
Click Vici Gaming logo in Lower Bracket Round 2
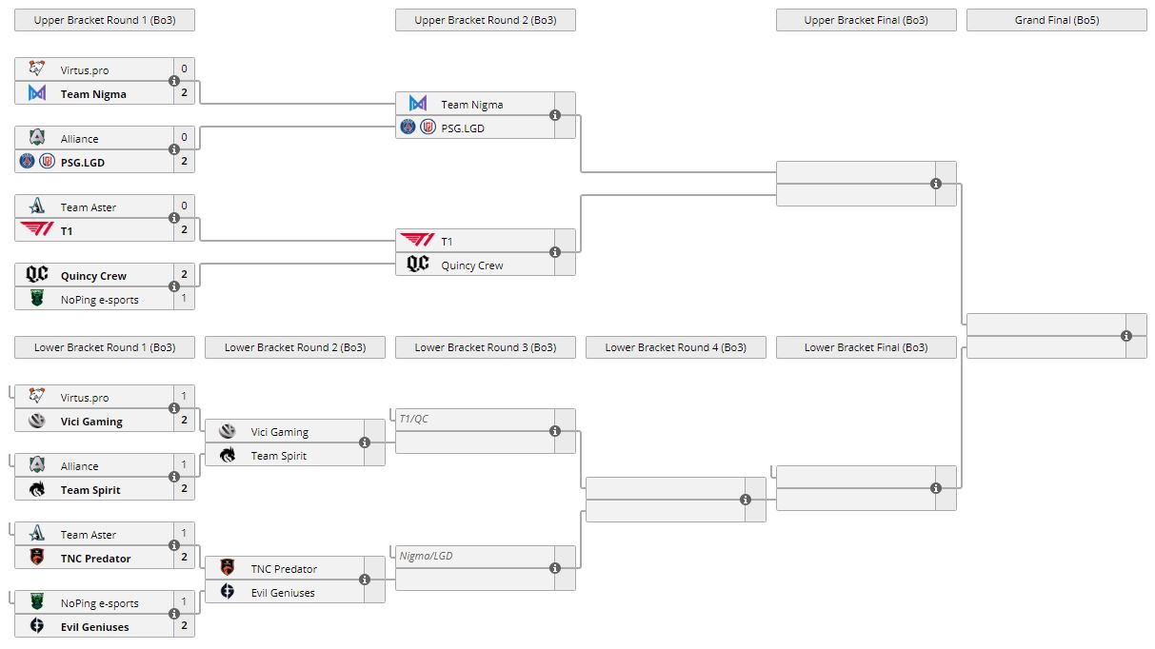pos(228,431)
